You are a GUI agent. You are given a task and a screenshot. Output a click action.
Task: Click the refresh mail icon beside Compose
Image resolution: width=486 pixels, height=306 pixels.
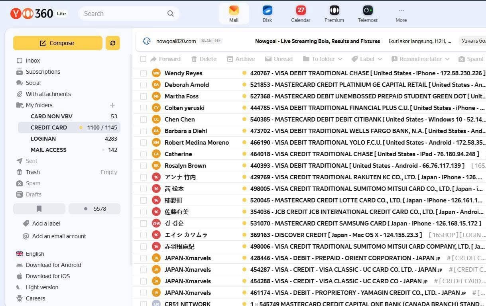tap(113, 43)
